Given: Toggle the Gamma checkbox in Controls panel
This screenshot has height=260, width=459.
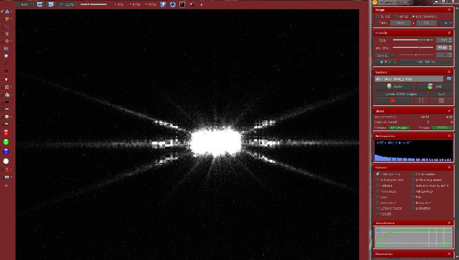Looking at the screenshot, I should click(x=393, y=55).
